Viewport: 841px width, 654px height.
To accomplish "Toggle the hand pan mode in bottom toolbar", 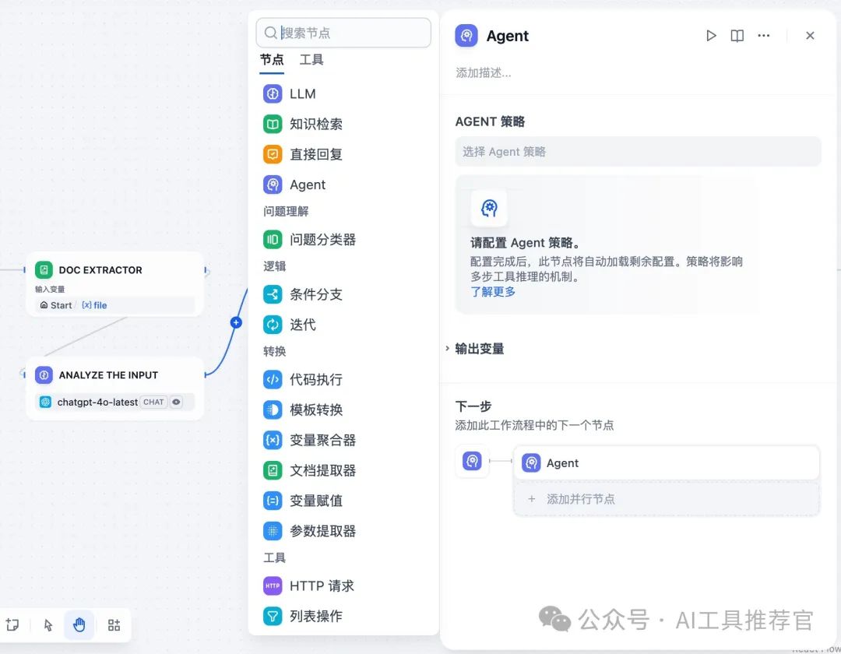I will 79,625.
